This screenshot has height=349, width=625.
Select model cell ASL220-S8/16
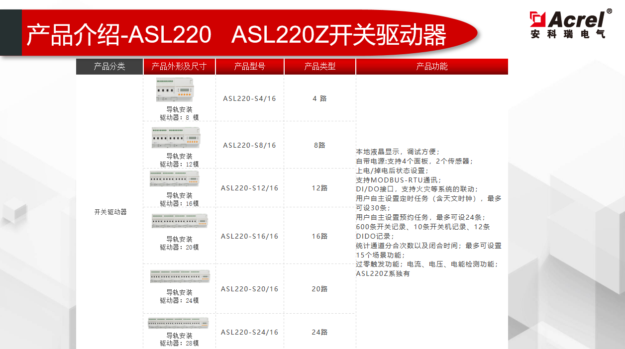coord(249,145)
